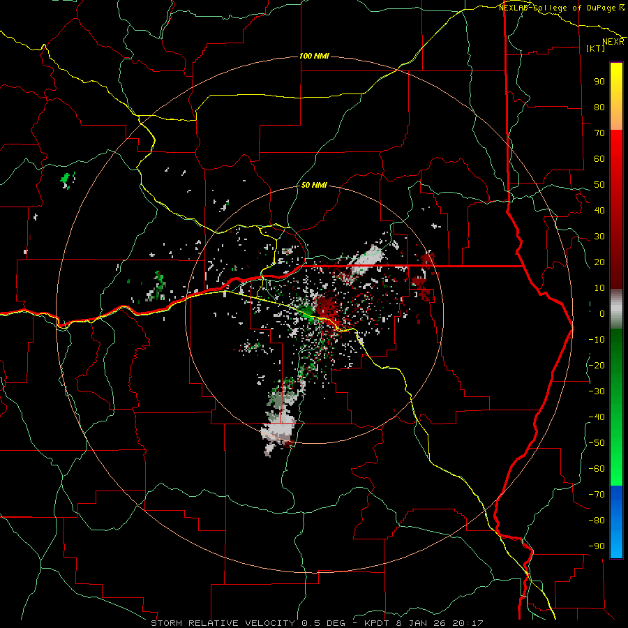Viewport: 628px width, 628px height.
Task: Click the 20 value on the velocity scale
Action: (x=599, y=262)
